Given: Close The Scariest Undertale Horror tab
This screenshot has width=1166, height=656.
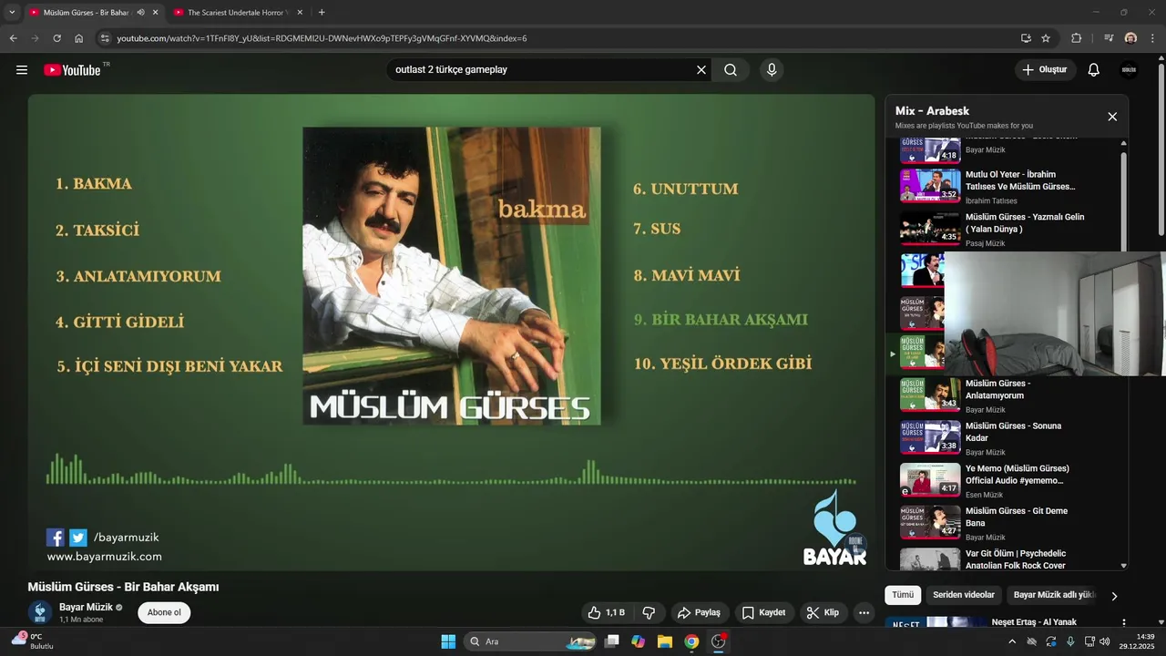Looking at the screenshot, I should click(x=300, y=13).
